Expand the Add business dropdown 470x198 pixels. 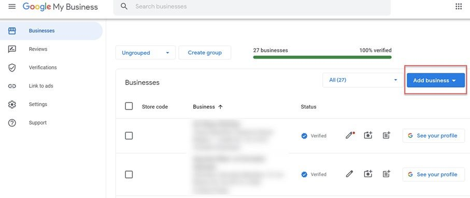click(435, 81)
